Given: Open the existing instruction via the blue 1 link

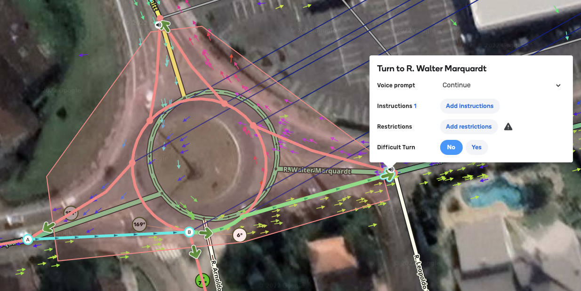Looking at the screenshot, I should (415, 106).
